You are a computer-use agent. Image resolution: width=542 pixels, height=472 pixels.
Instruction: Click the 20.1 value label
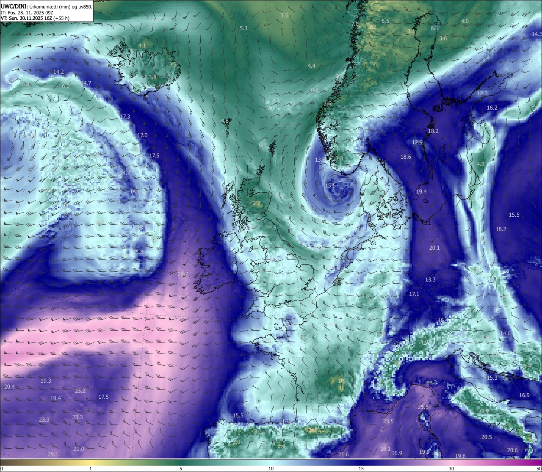(x=434, y=248)
